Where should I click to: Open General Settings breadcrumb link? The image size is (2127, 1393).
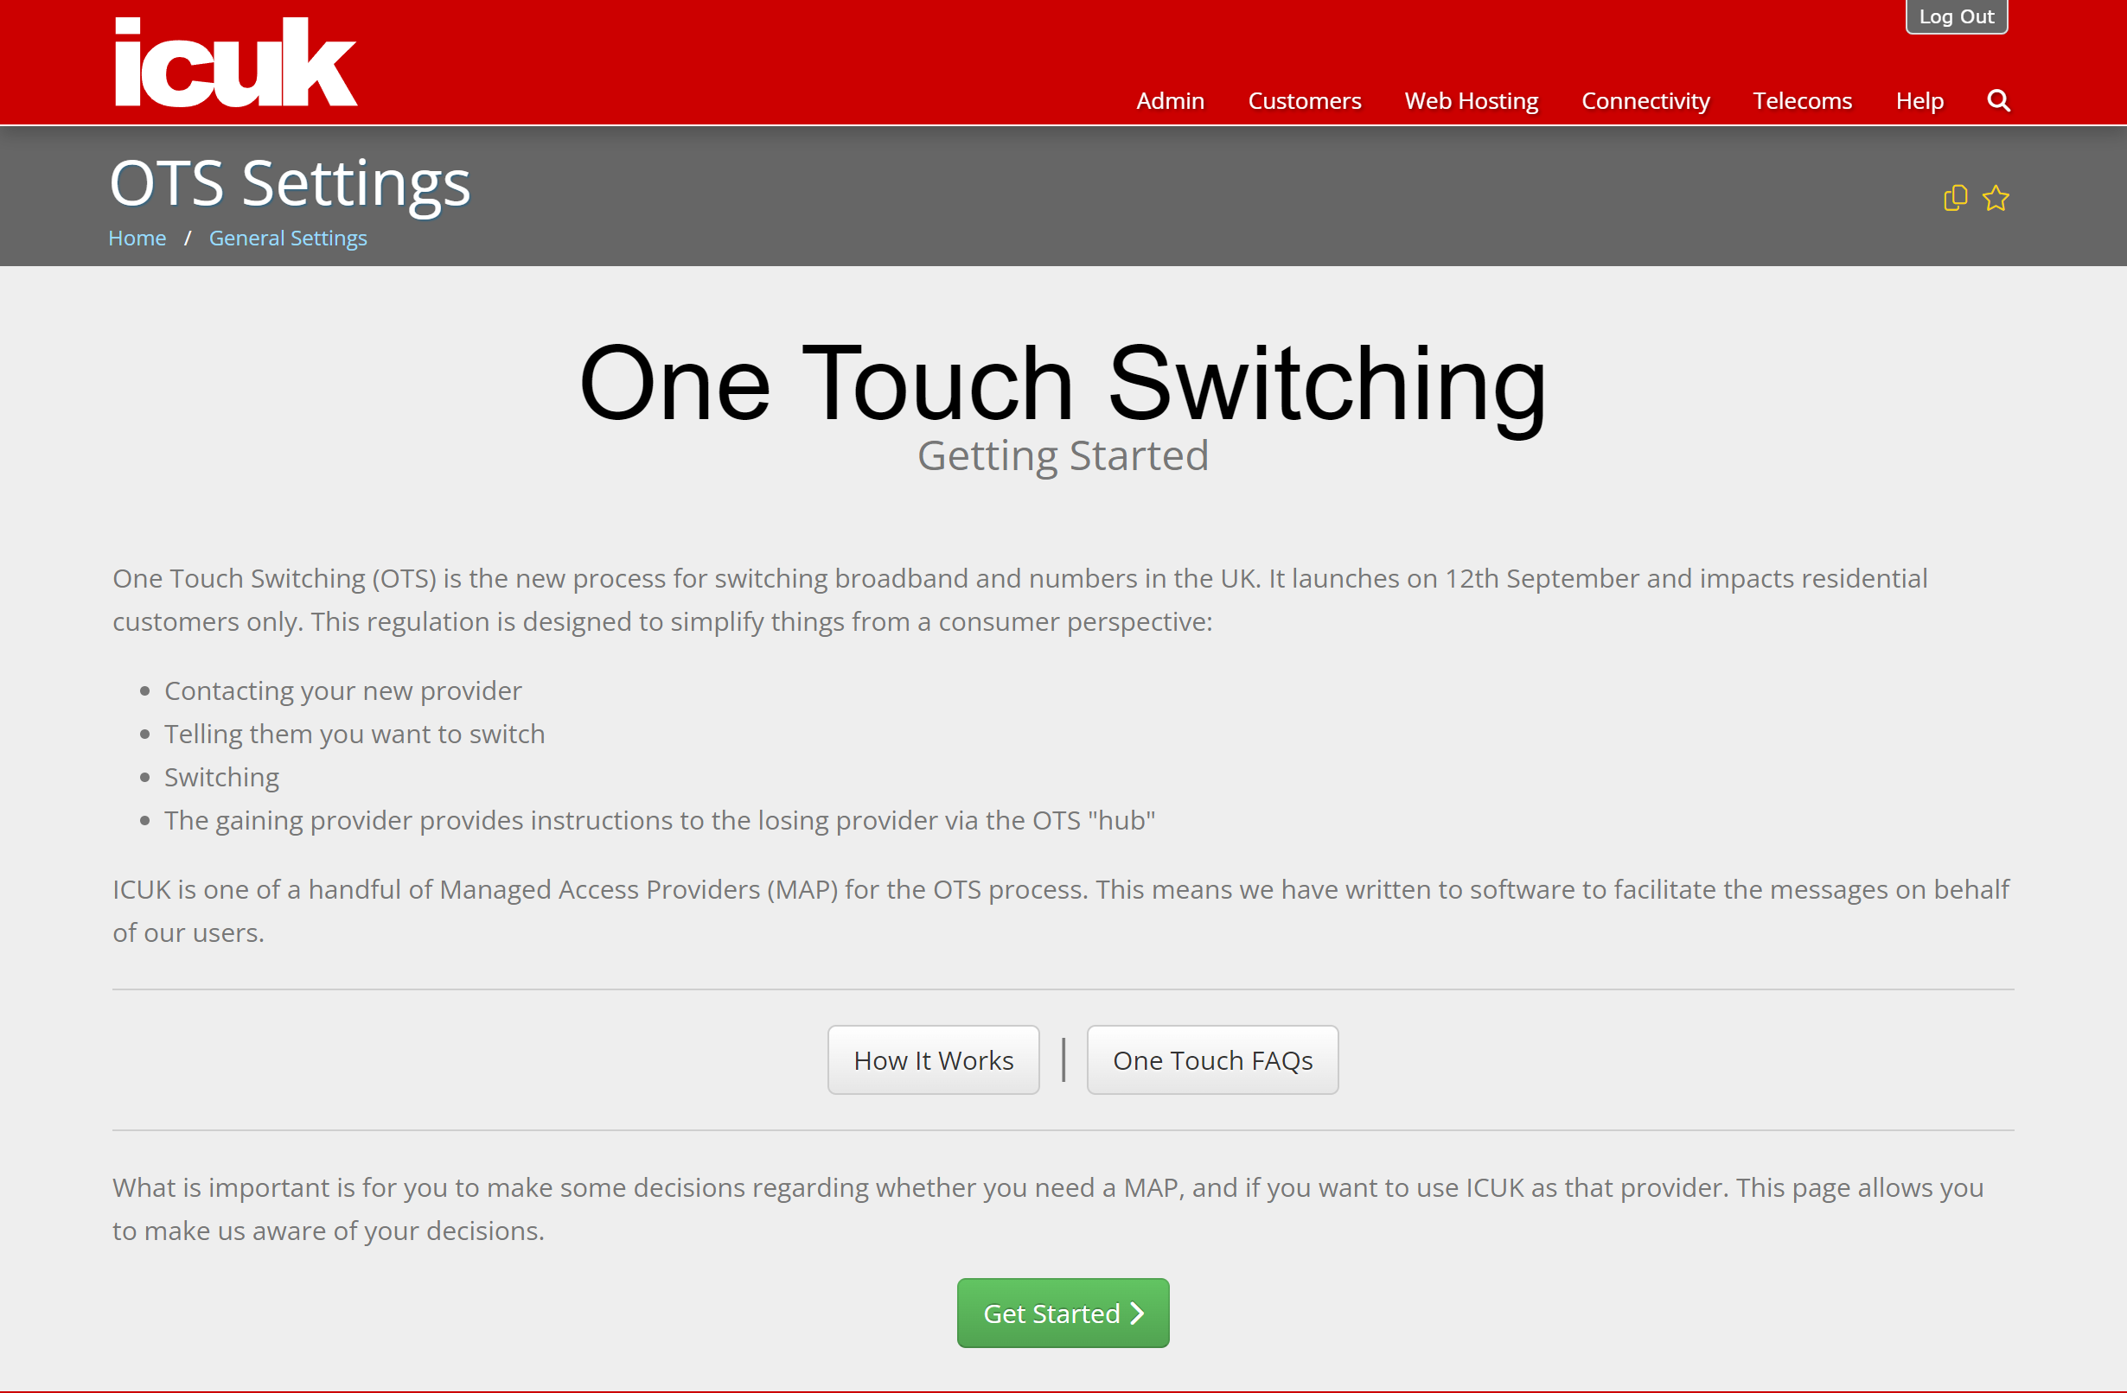click(x=288, y=238)
